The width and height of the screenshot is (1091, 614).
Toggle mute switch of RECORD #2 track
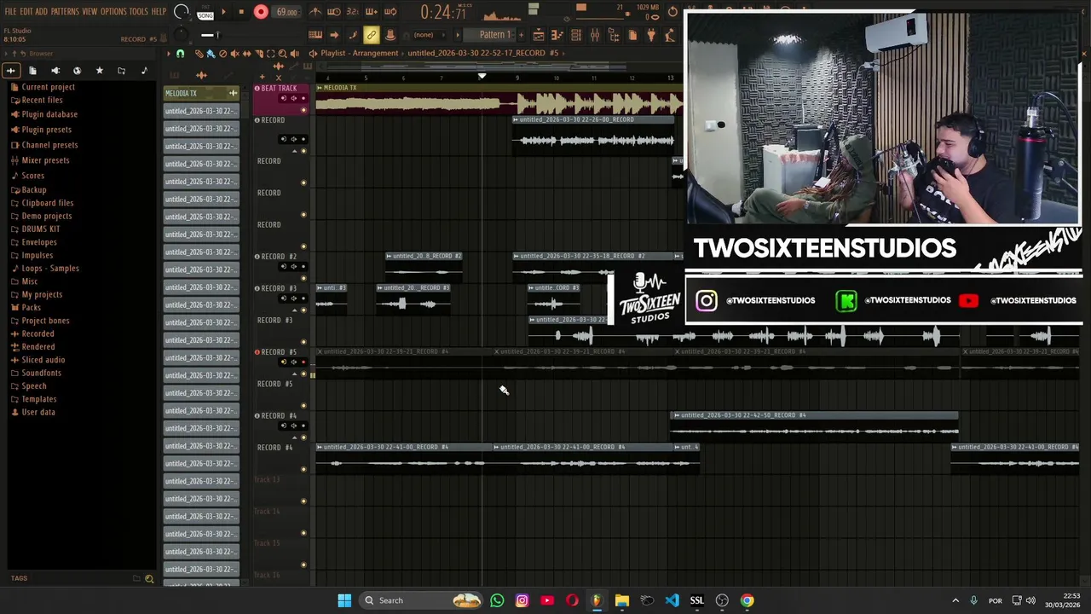303,278
